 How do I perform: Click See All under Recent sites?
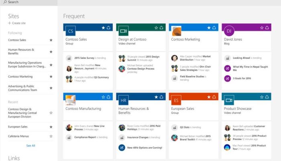(31, 146)
